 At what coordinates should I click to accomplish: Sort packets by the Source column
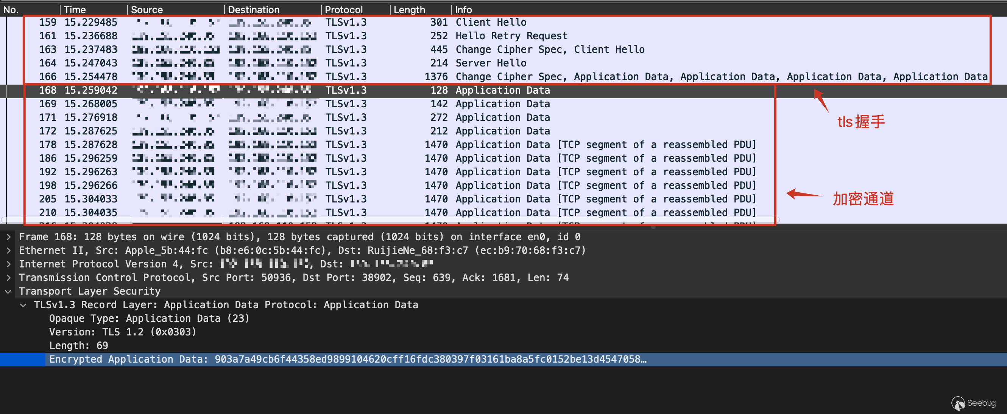147,10
